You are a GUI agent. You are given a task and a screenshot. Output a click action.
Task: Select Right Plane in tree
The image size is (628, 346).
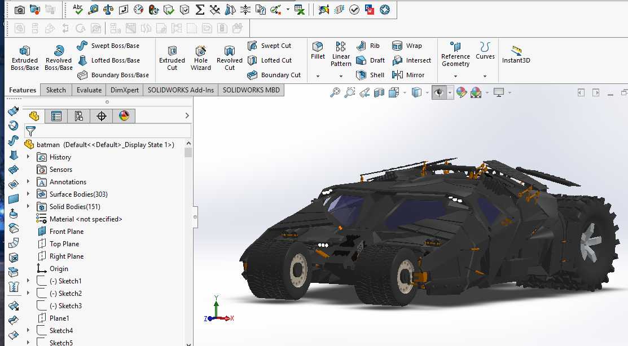click(x=60, y=256)
